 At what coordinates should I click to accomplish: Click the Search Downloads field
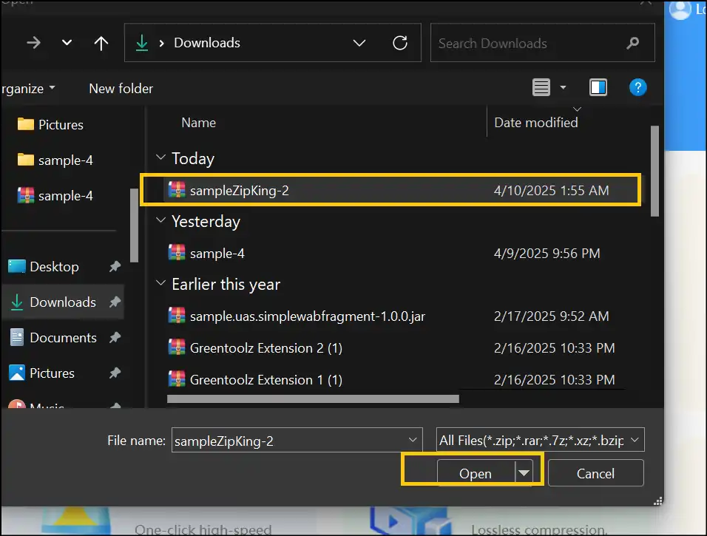click(542, 43)
